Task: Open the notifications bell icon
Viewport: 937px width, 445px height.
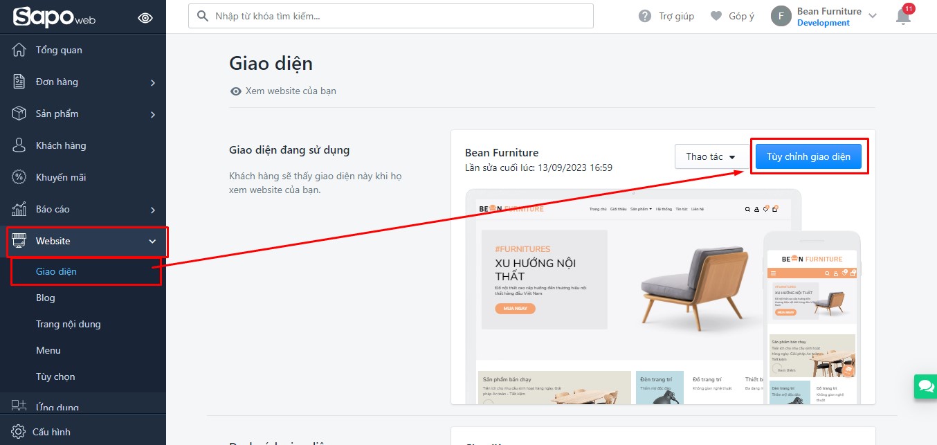Action: tap(903, 16)
